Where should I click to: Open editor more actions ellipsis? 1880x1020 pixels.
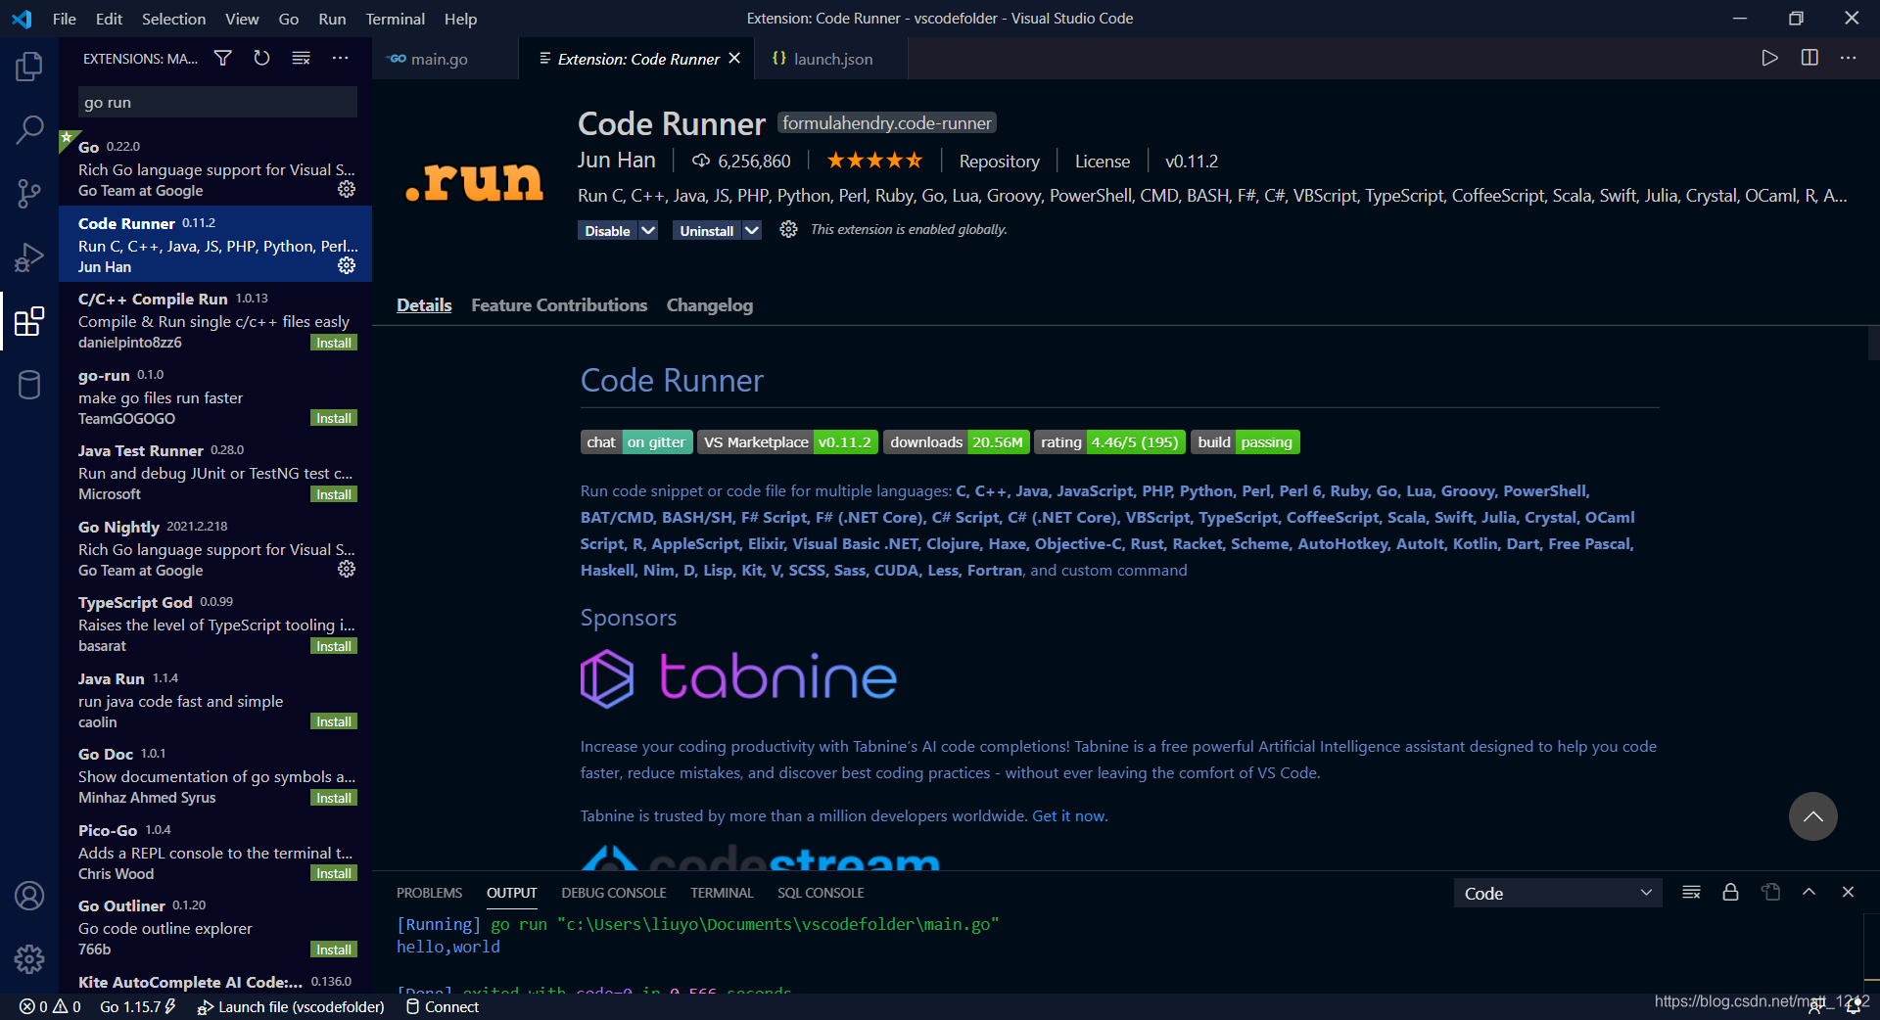click(x=1848, y=58)
